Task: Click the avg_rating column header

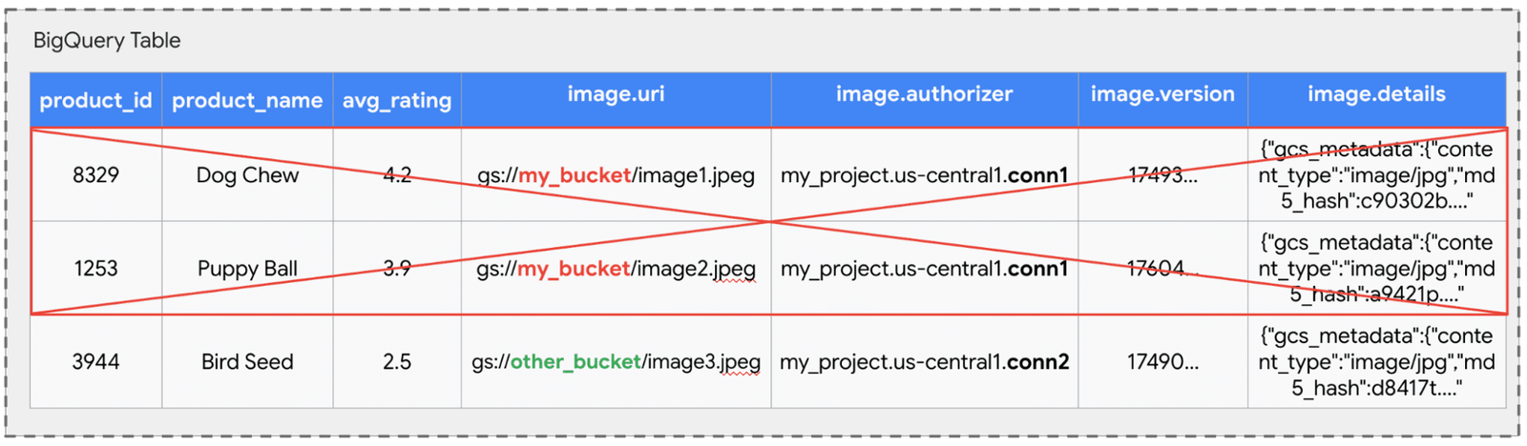Action: coord(397,100)
